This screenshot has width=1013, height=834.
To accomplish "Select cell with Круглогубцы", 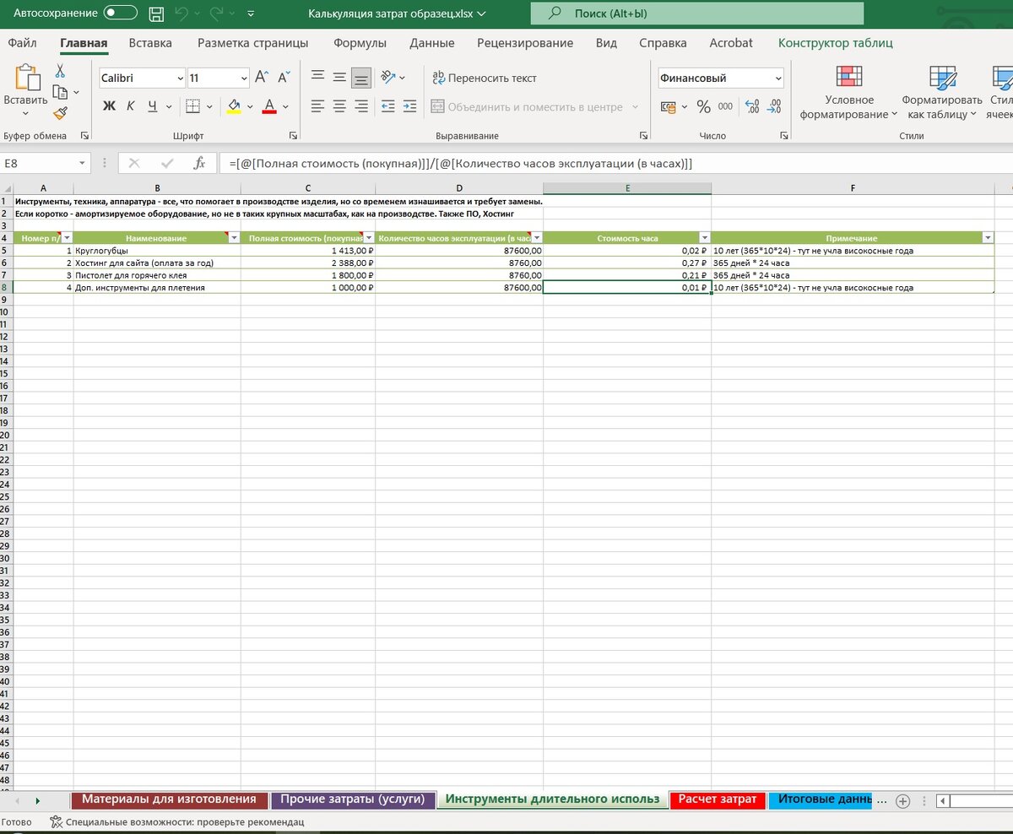I will click(157, 251).
